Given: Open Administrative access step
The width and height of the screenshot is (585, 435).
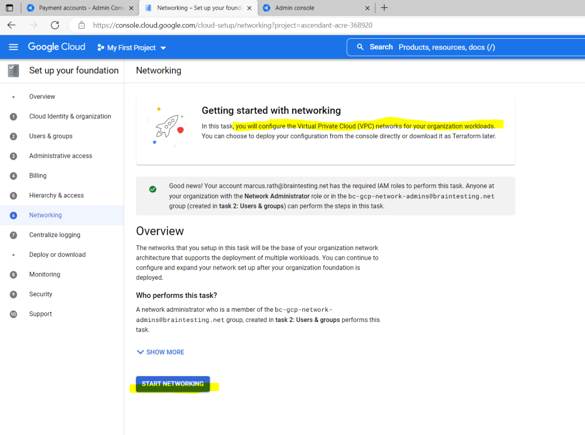Looking at the screenshot, I should pyautogui.click(x=61, y=156).
